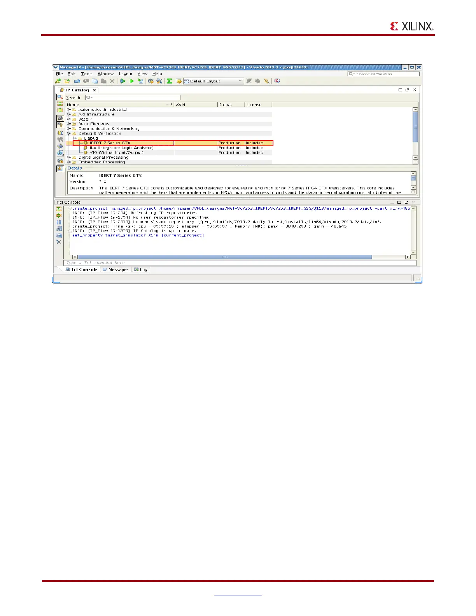
Task: Click the New Project toolbar icon
Action: point(58,81)
